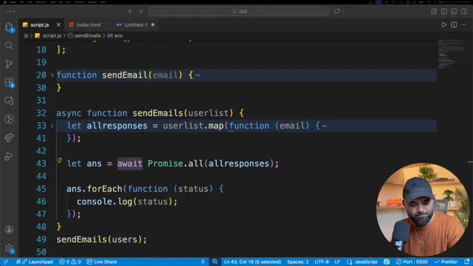Image resolution: width=473 pixels, height=266 pixels.
Task: Open errors and warnings count in status bar
Action: coord(70,262)
